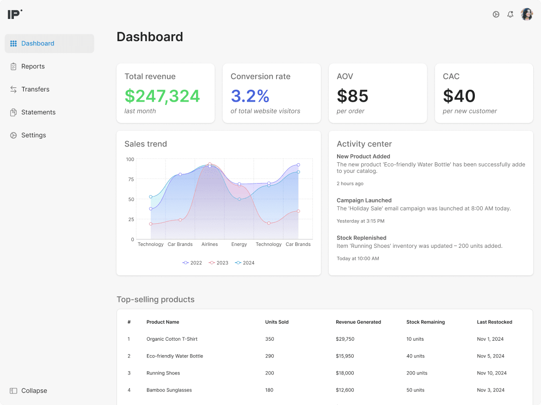Open the user profile avatar
541x405 pixels.
tap(527, 14)
